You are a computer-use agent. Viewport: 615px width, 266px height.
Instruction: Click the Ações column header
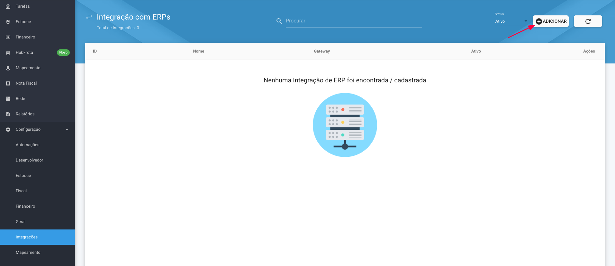click(x=589, y=51)
